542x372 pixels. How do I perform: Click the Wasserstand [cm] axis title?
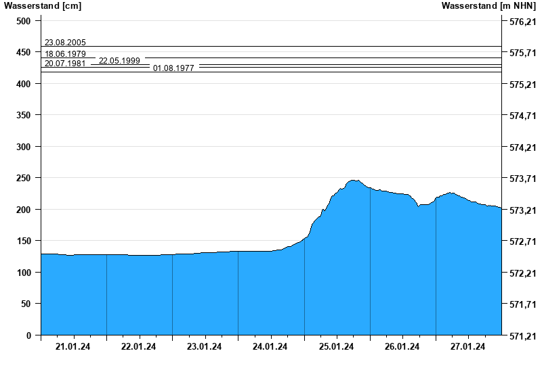[x=43, y=6]
